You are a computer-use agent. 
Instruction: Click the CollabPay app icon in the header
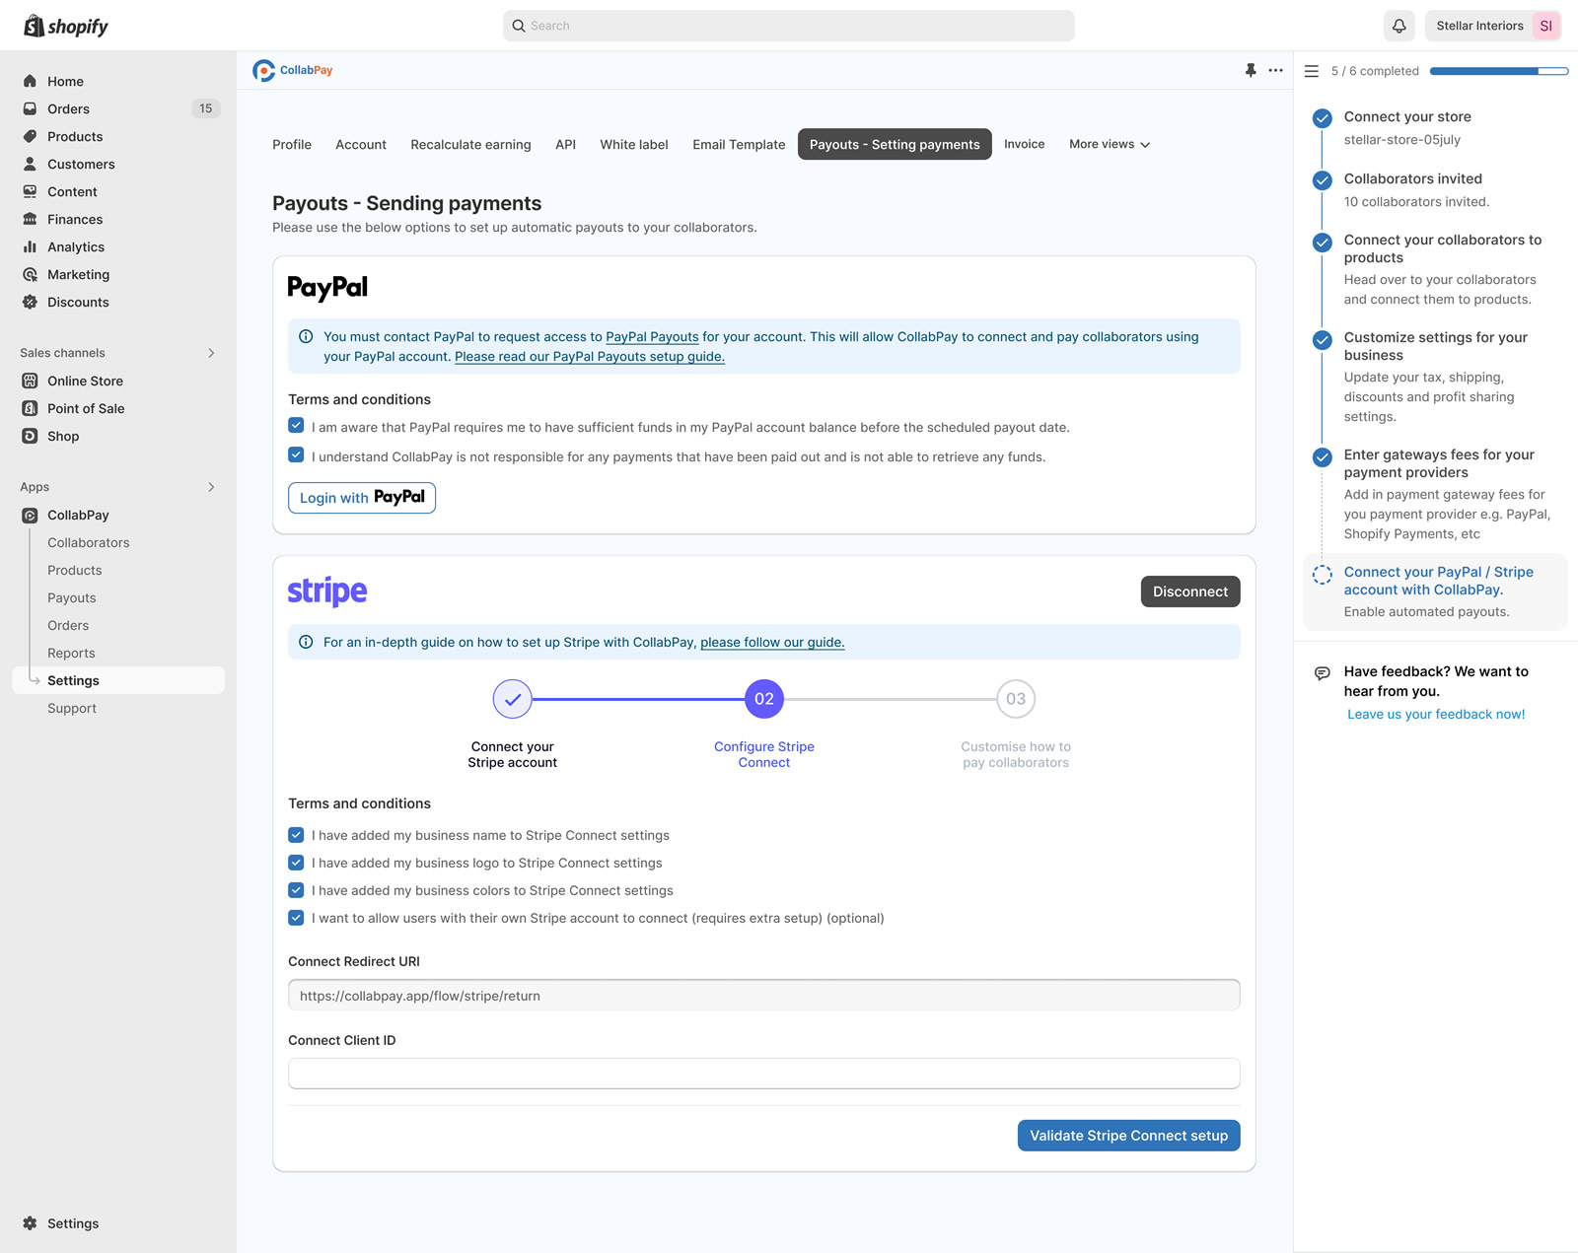pos(263,70)
